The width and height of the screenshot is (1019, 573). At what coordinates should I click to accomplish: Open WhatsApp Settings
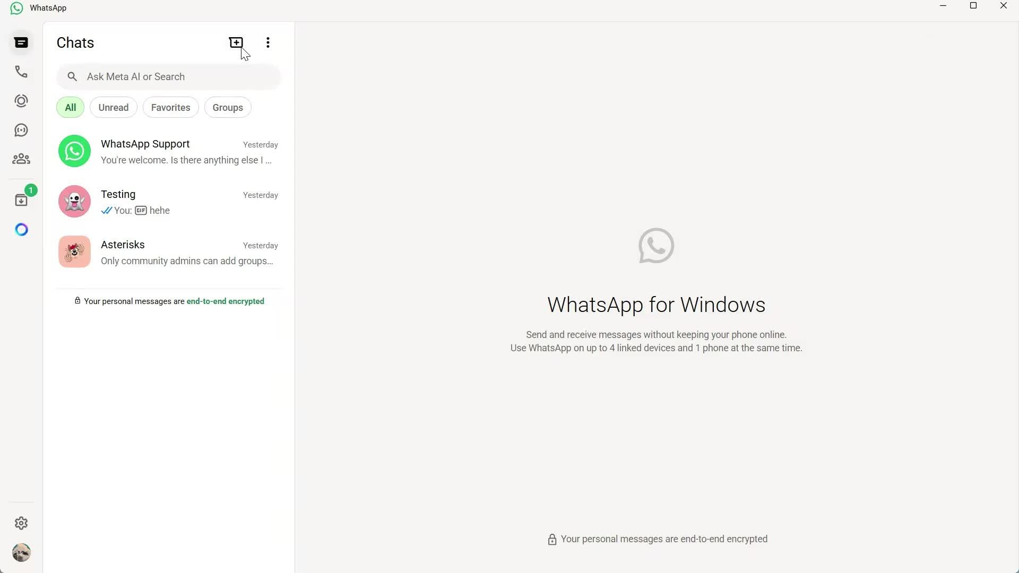click(x=21, y=523)
